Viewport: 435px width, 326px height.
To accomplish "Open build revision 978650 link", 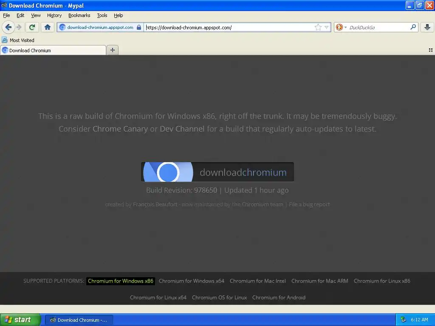I will coord(206,190).
